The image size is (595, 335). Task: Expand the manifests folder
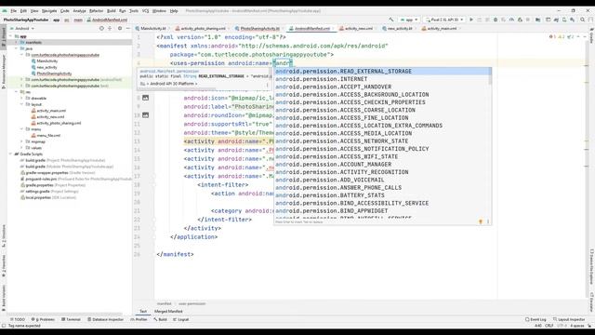pos(17,43)
